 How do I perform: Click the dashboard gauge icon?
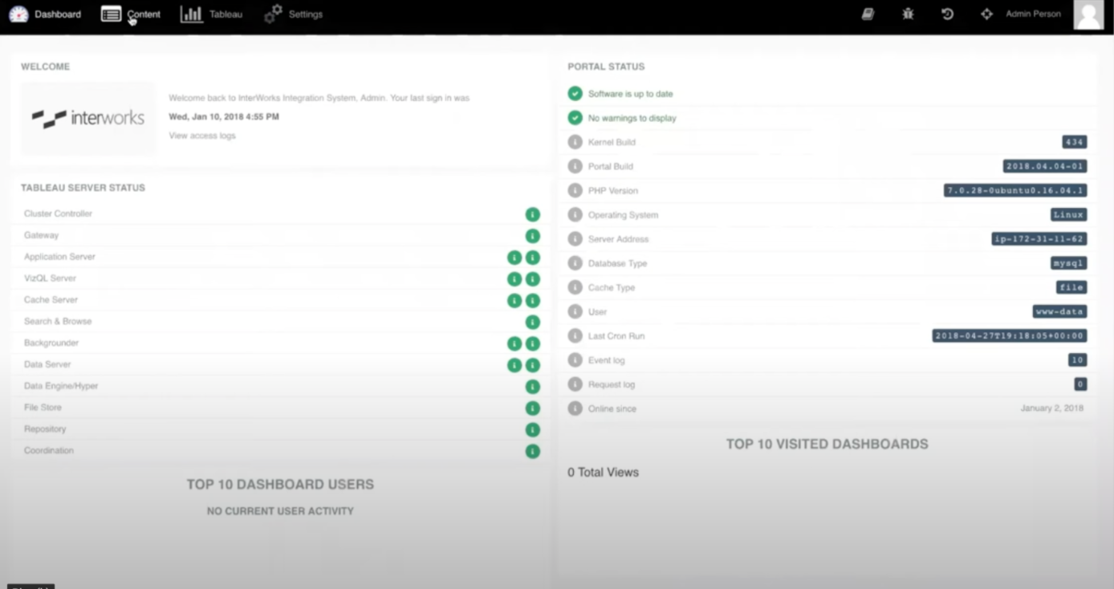[x=18, y=14]
